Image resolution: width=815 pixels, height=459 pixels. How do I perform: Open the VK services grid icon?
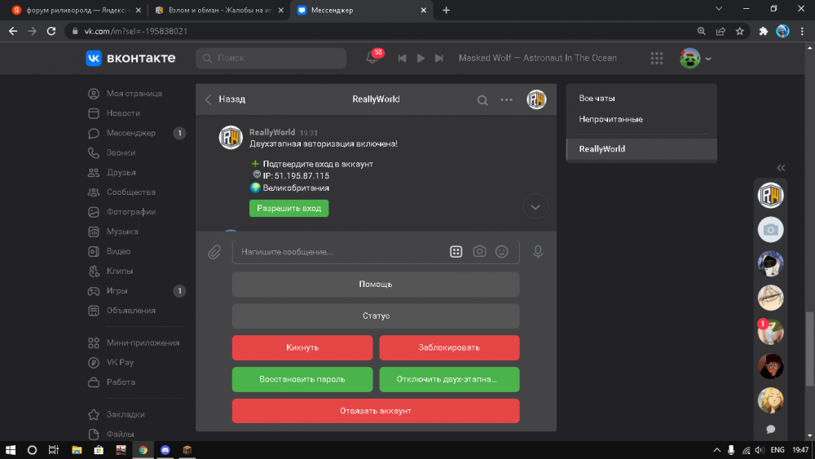(x=656, y=58)
